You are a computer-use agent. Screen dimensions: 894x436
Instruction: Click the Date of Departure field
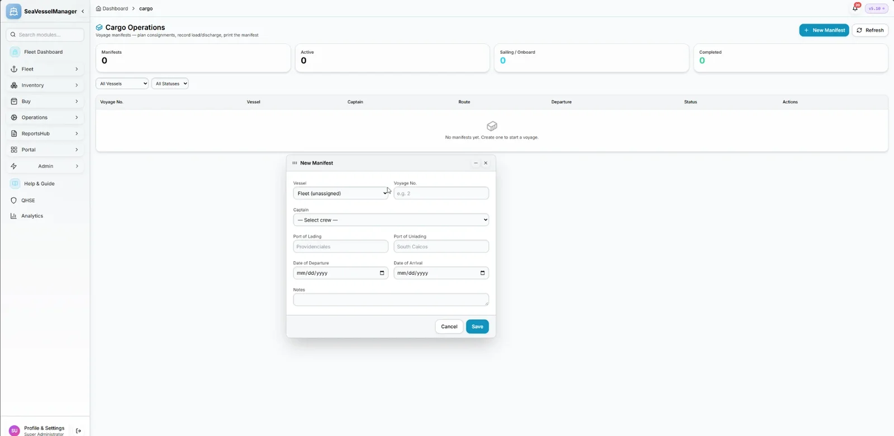point(340,273)
